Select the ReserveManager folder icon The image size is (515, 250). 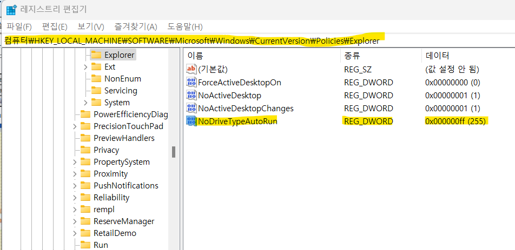(85, 221)
